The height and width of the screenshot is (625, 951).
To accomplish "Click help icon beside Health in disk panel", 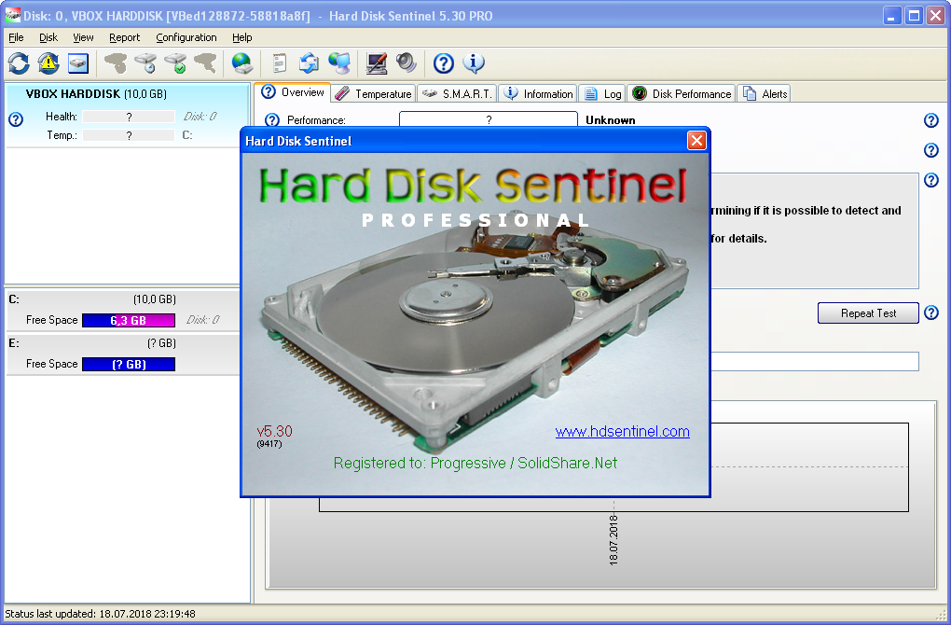I will pyautogui.click(x=17, y=119).
